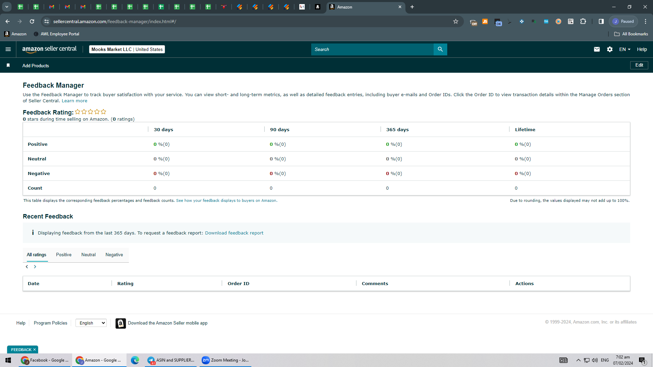Switch to Facebook Chrome window in taskbar
This screenshot has width=653, height=367.
coord(45,360)
